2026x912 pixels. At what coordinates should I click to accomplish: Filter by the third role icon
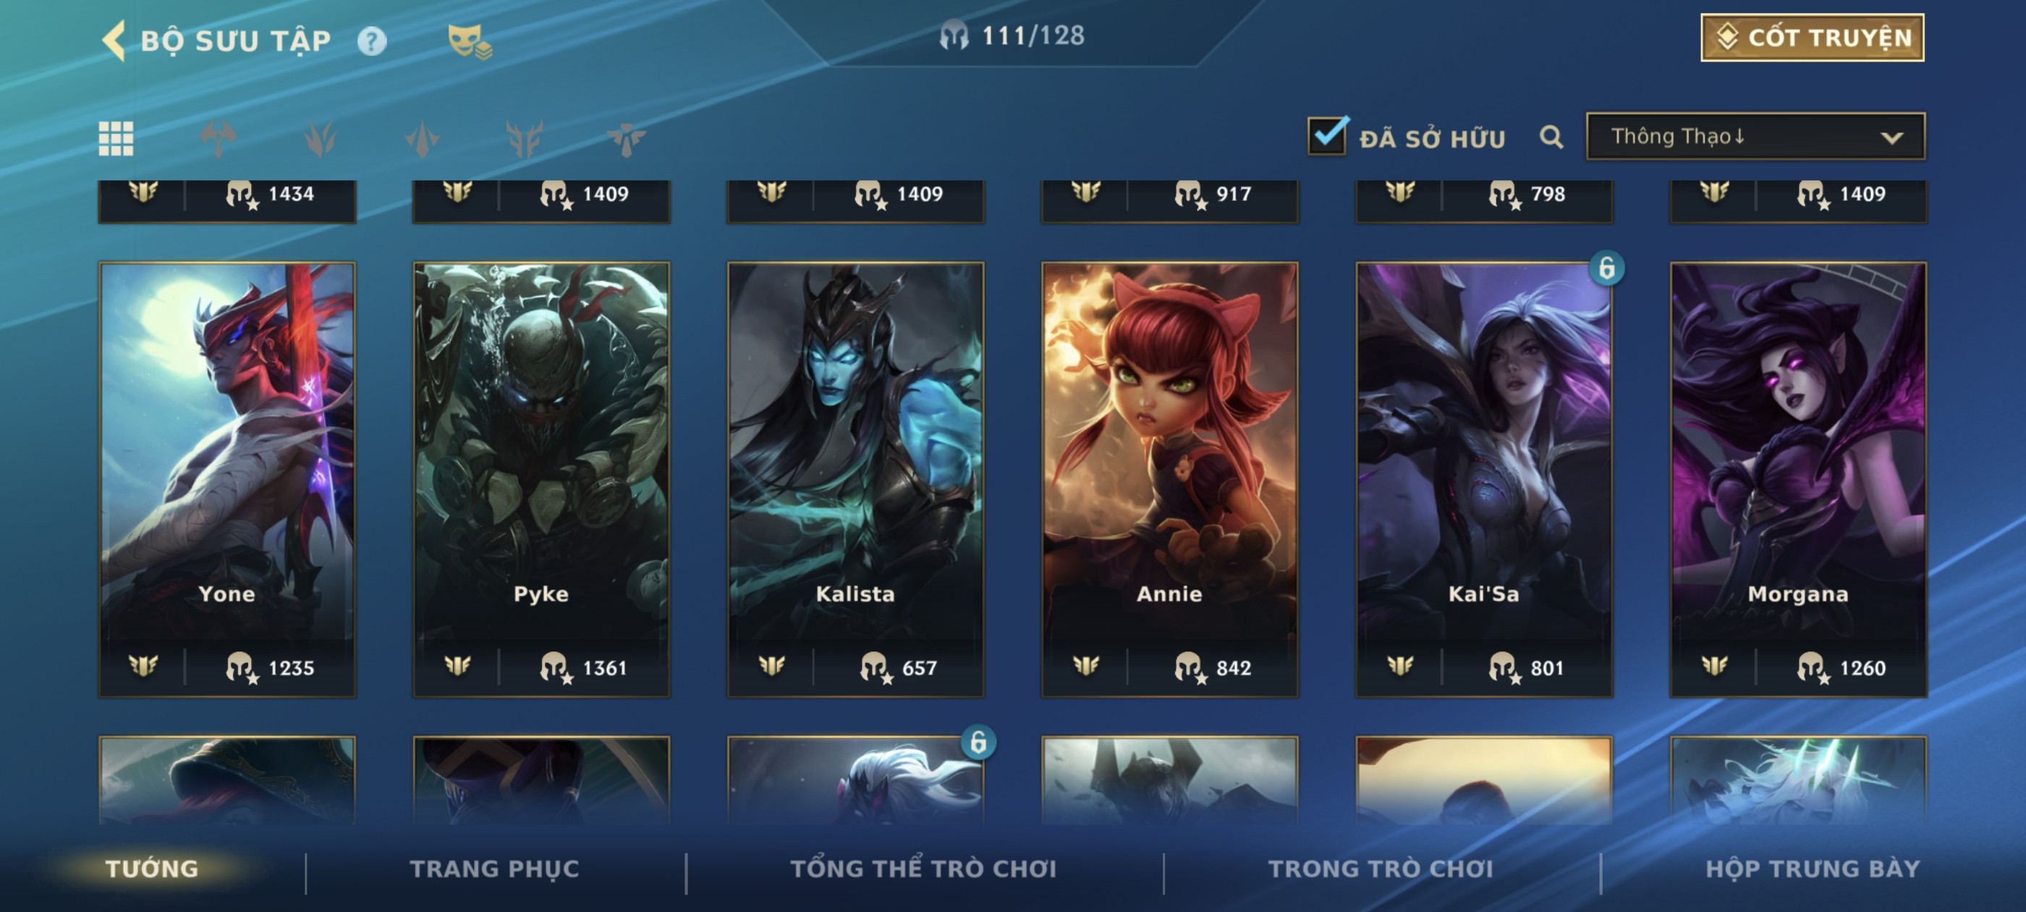(x=422, y=139)
